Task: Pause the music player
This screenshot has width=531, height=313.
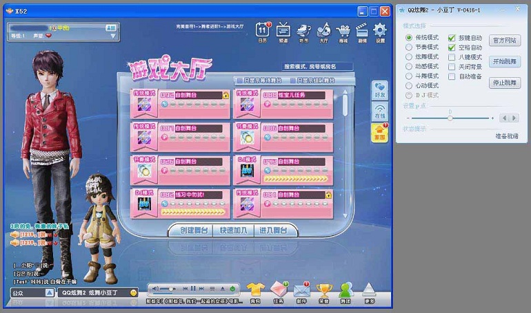Action: 193,289
